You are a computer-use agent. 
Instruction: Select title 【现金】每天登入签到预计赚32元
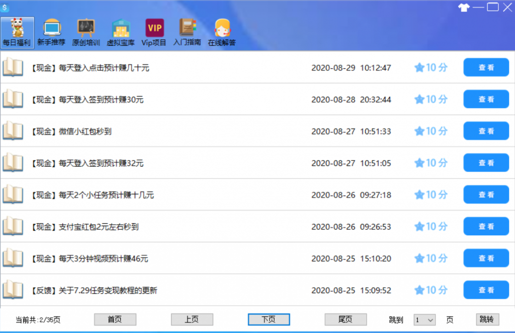(88, 163)
